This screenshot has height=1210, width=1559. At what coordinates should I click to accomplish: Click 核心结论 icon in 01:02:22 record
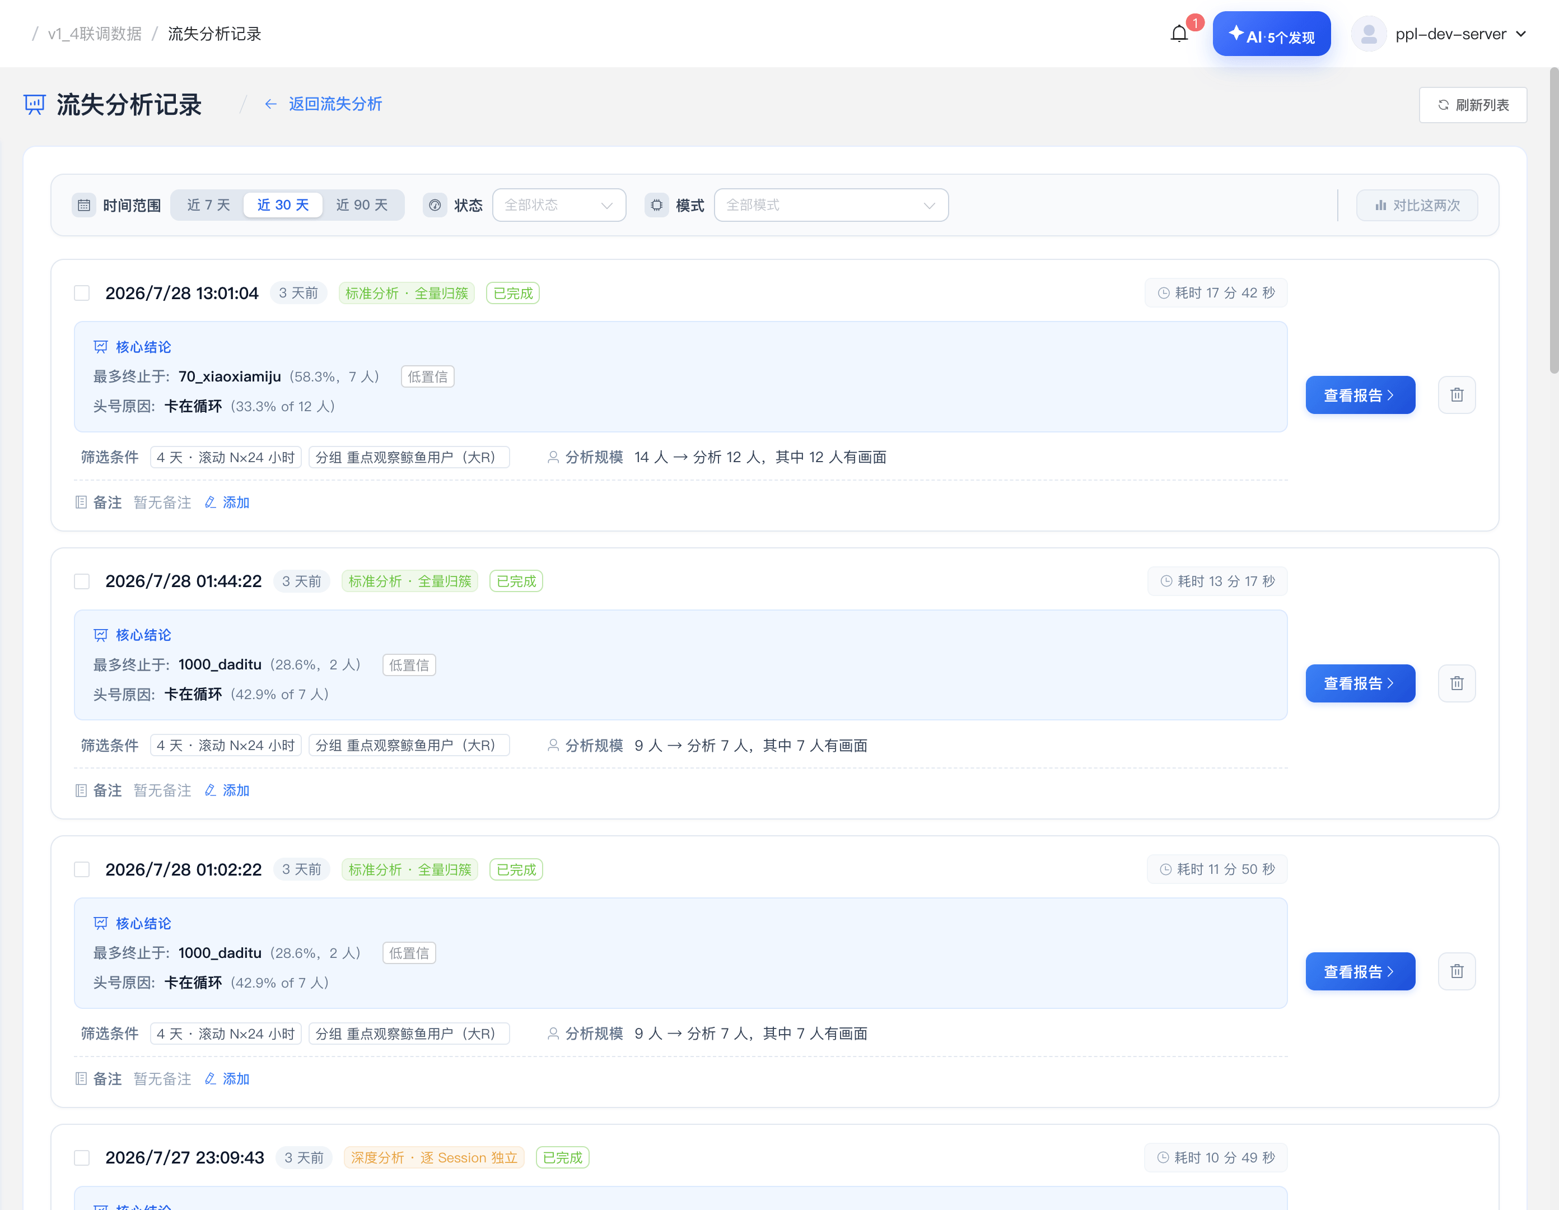101,924
